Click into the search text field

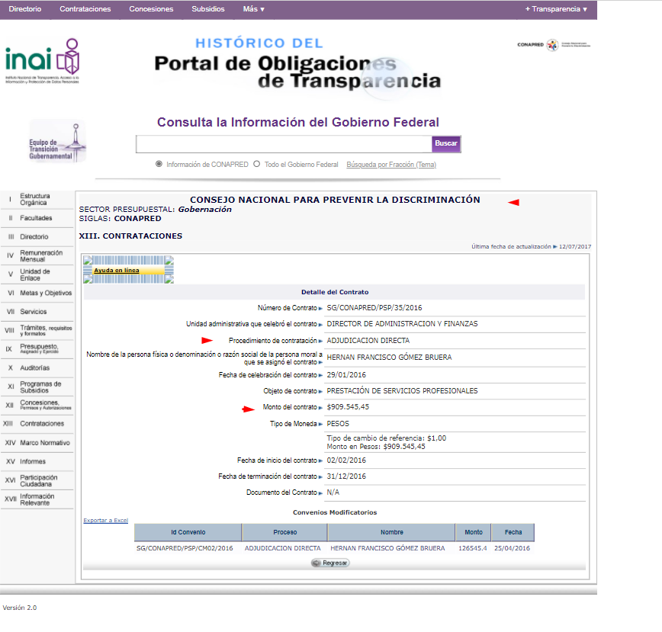click(x=284, y=144)
